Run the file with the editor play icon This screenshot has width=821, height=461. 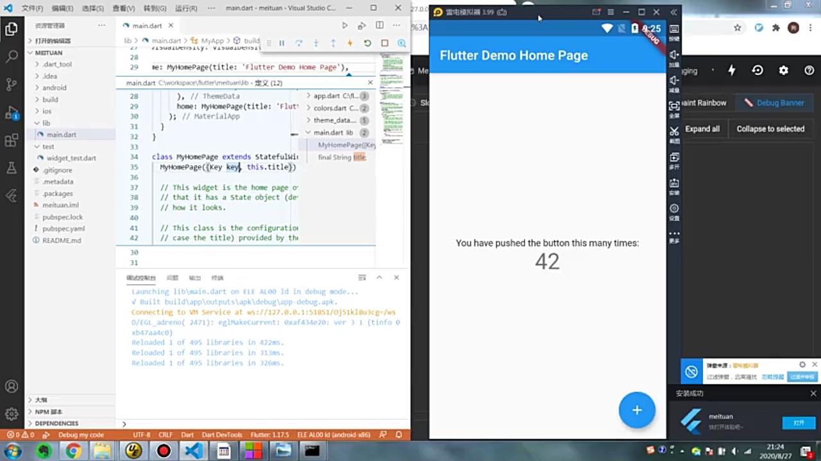pos(345,26)
